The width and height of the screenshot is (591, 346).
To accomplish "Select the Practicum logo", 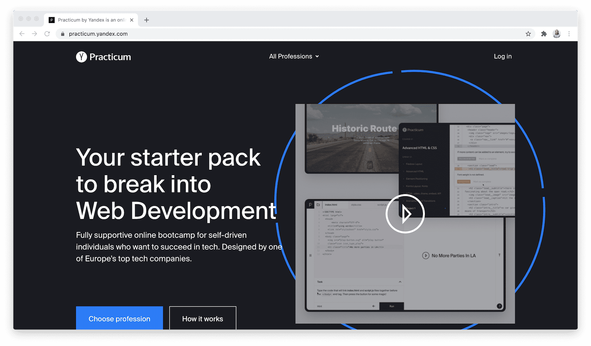I will [103, 56].
